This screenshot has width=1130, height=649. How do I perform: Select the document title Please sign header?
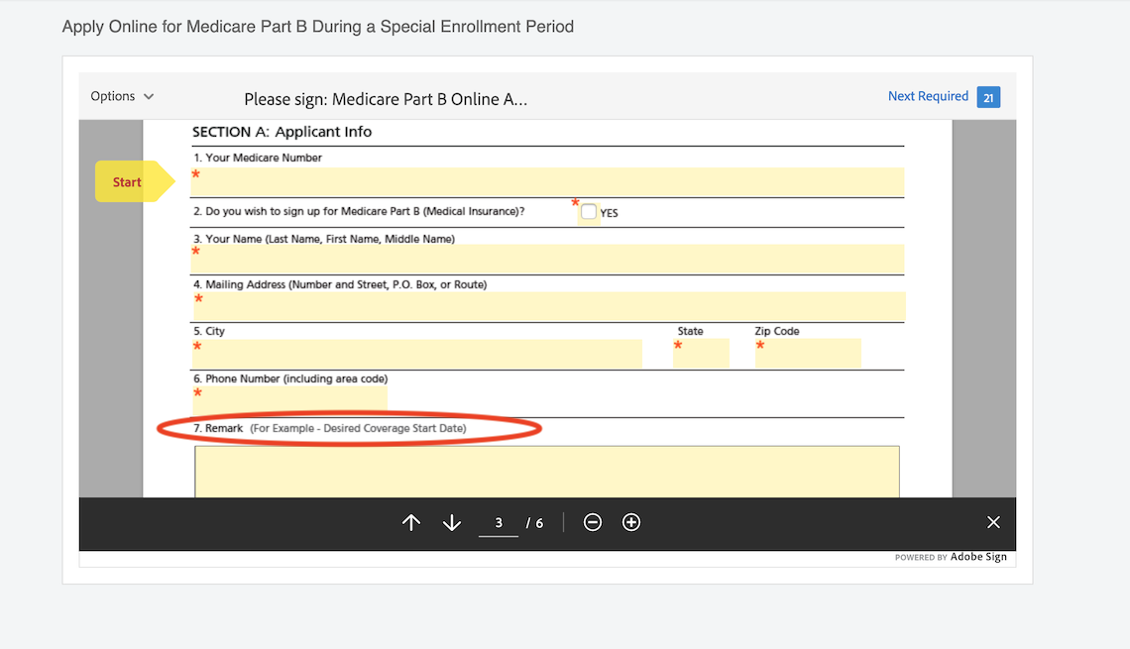386,99
